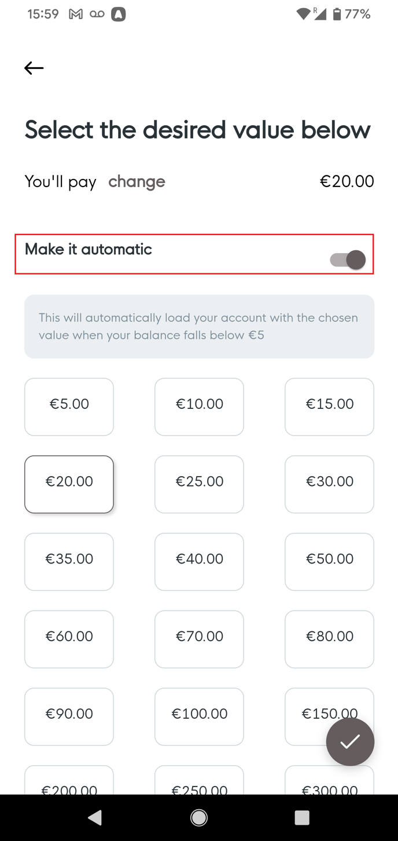
Task: Toggle the Make it automatic switch
Action: (x=348, y=259)
